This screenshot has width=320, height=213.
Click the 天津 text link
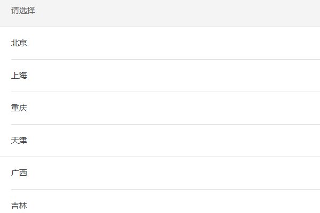[19, 141]
